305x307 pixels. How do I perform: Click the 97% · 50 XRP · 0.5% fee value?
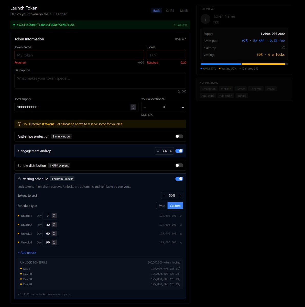(263, 41)
